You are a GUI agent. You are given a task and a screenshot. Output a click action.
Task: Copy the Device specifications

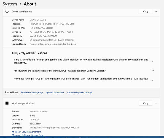point(146,11)
